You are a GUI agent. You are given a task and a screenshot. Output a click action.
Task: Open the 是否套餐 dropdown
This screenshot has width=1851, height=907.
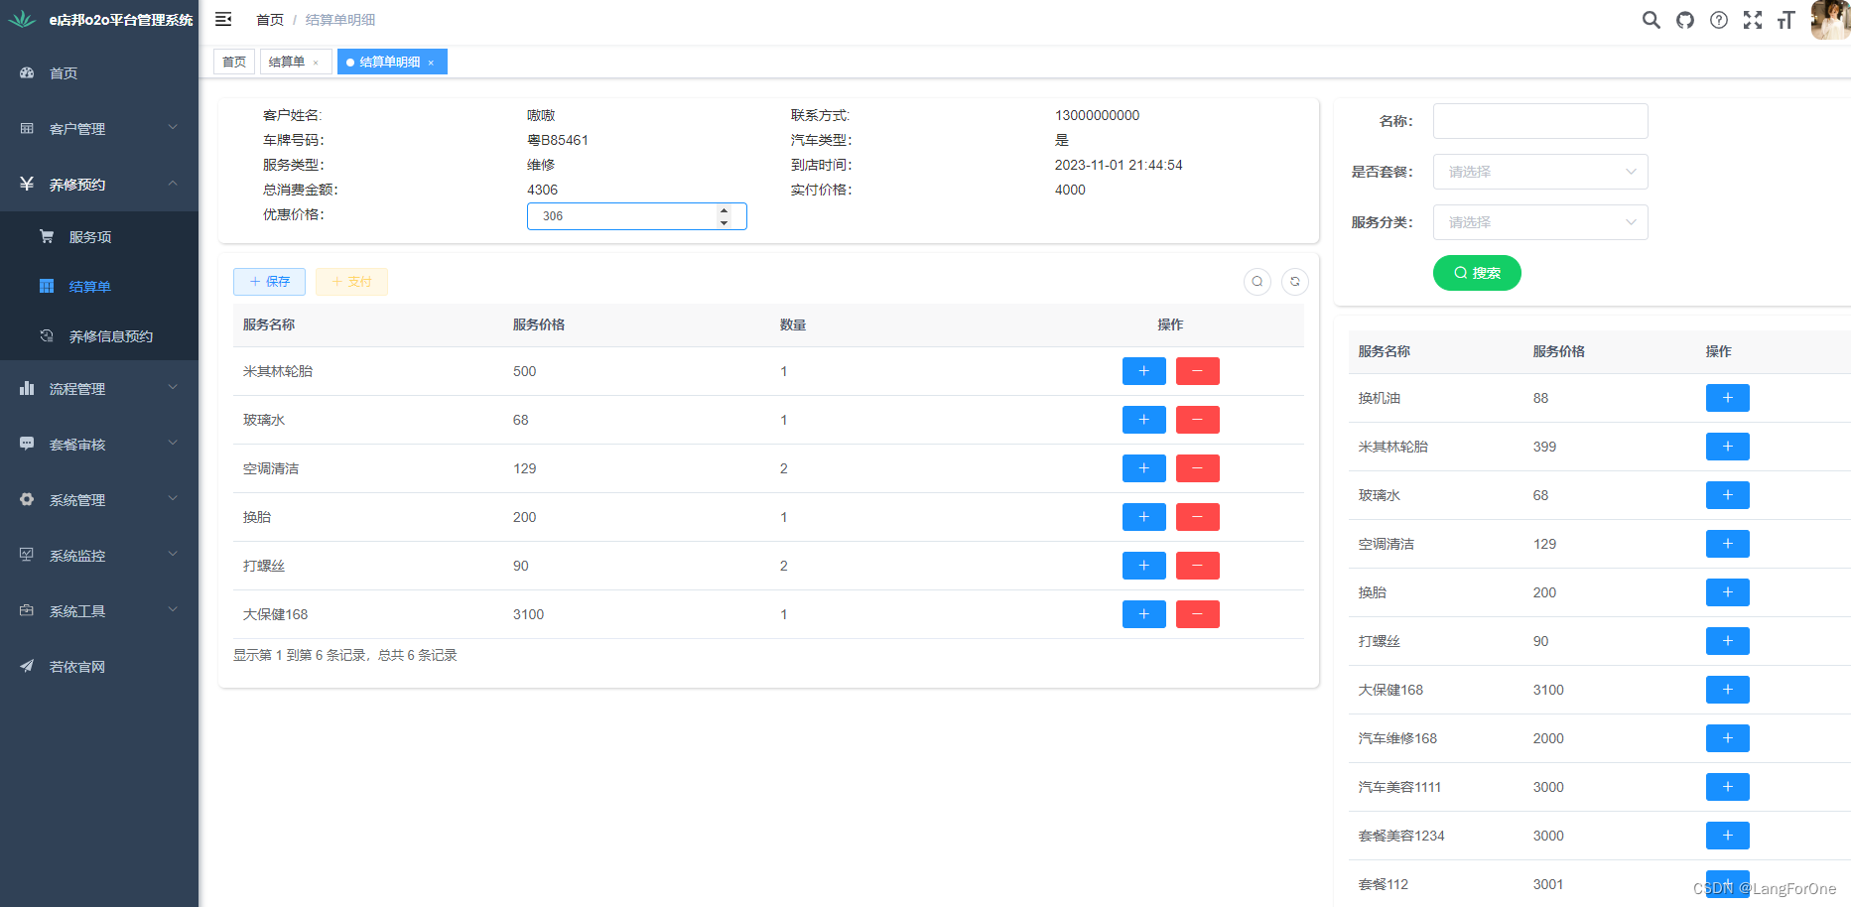[1540, 172]
